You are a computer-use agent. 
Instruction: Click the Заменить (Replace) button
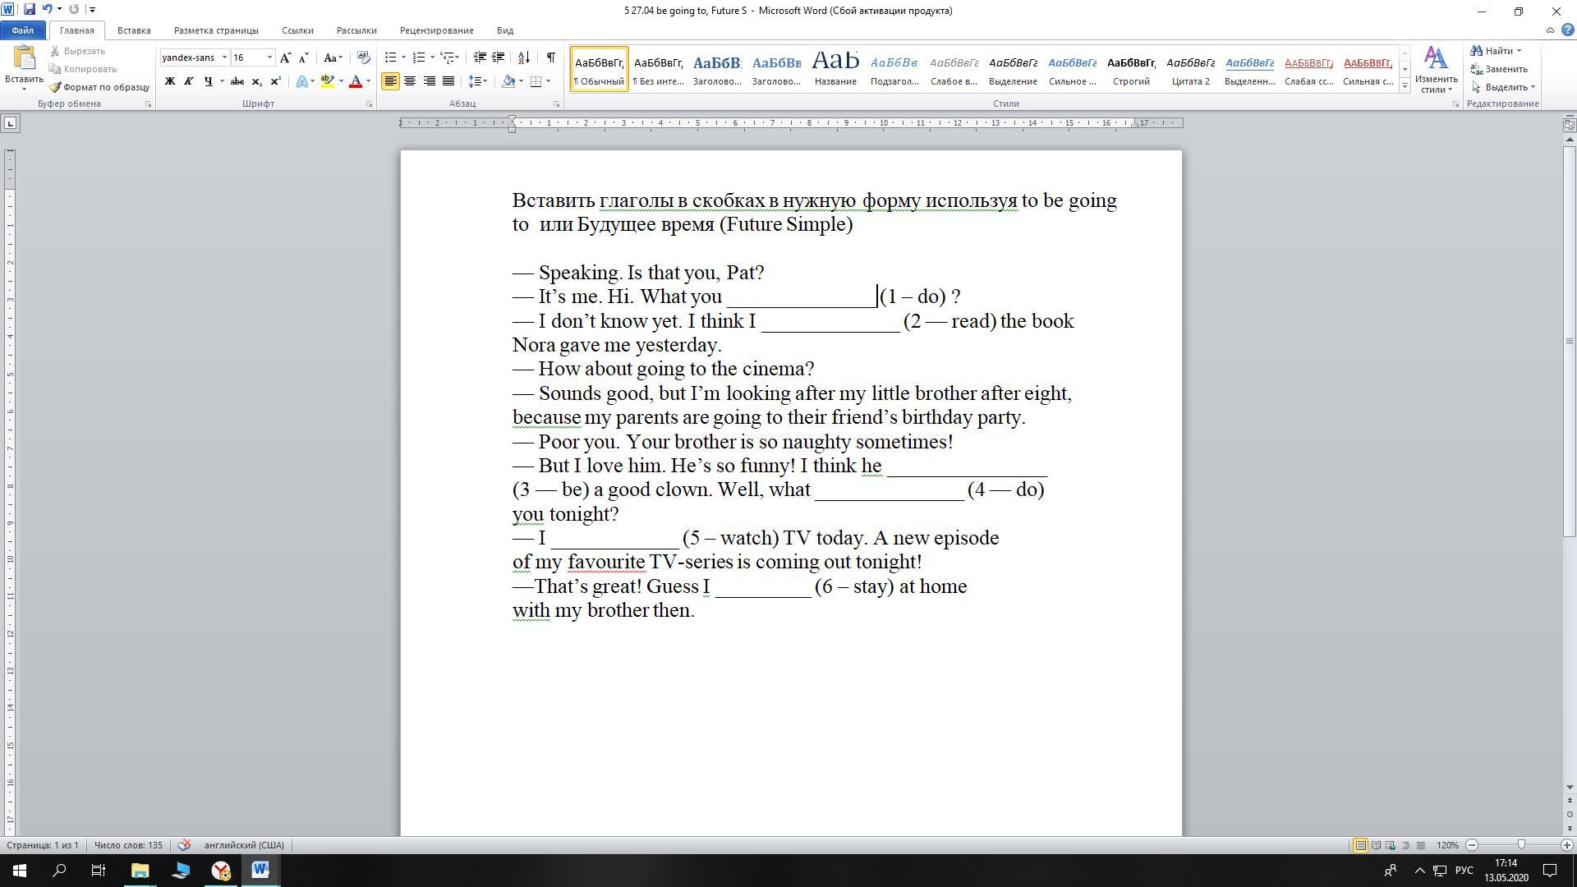tap(1505, 69)
